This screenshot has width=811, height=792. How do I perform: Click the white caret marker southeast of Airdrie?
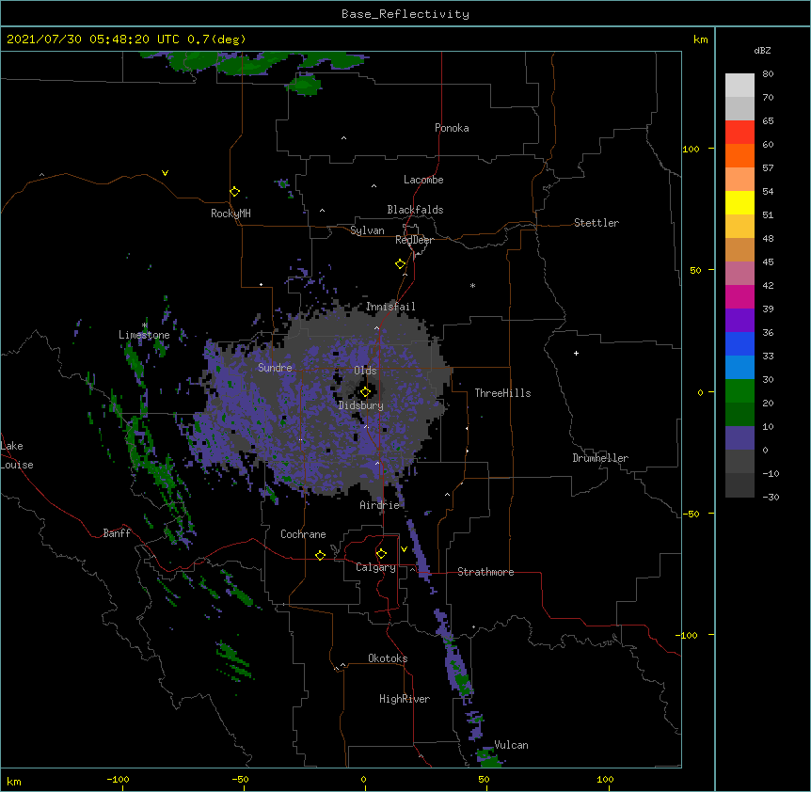[x=448, y=495]
